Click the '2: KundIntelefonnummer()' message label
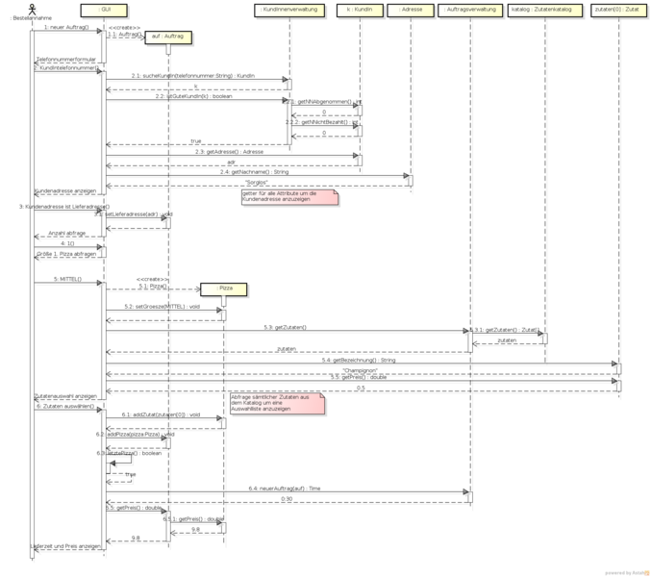The height and width of the screenshot is (577, 651). coord(66,68)
